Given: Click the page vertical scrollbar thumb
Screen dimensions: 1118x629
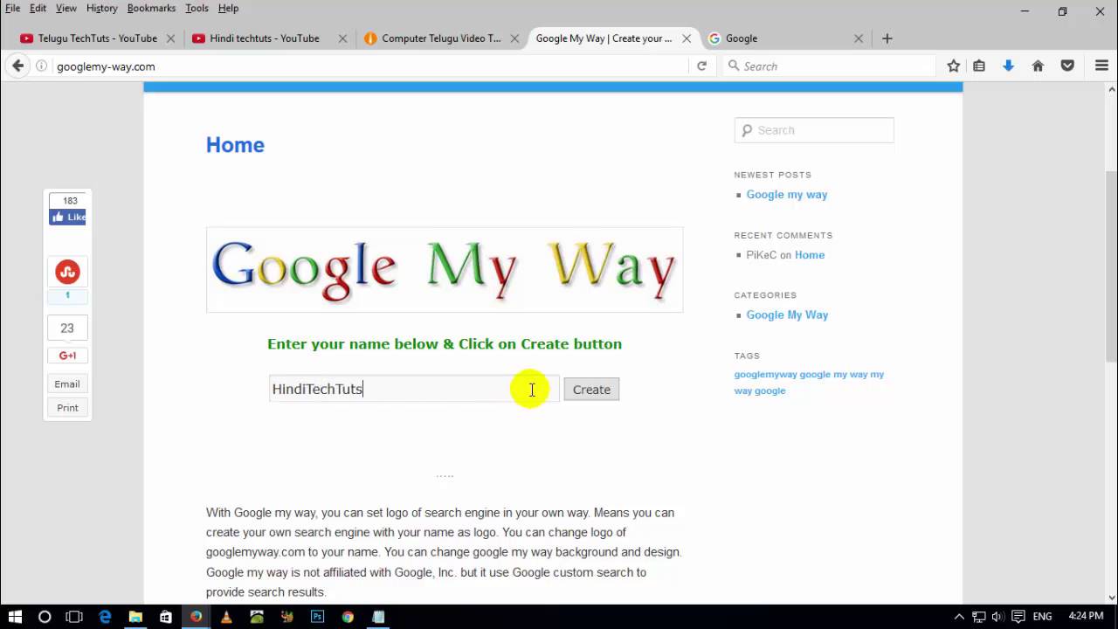Looking at the screenshot, I should 1111,265.
